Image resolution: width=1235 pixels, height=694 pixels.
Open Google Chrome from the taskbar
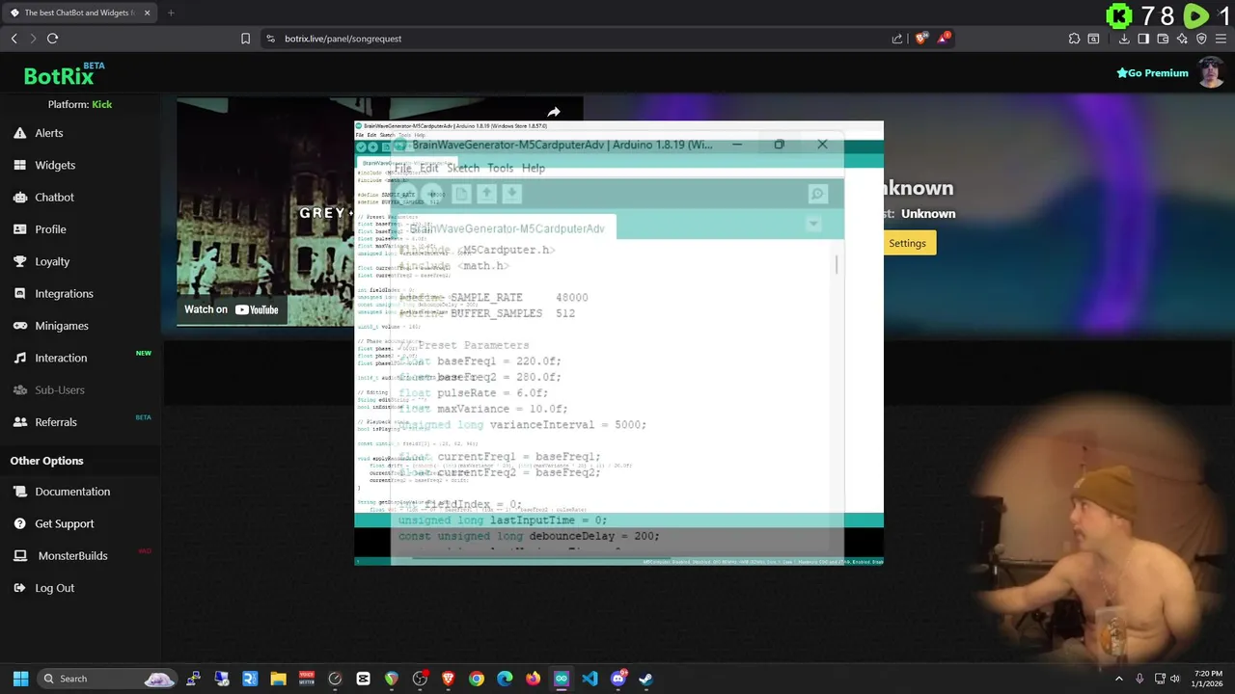(x=477, y=679)
